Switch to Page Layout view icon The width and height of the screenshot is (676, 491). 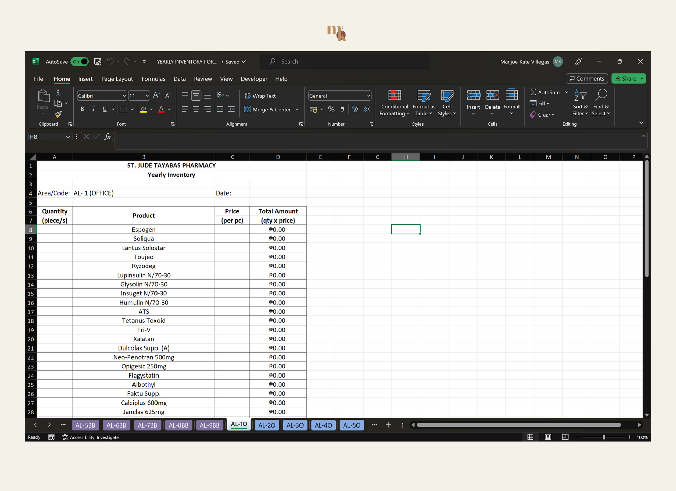click(548, 437)
